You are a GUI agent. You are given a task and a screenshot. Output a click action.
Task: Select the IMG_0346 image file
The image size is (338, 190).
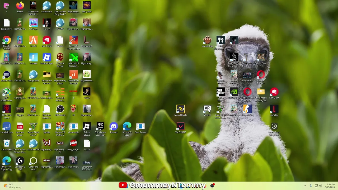[87, 7]
